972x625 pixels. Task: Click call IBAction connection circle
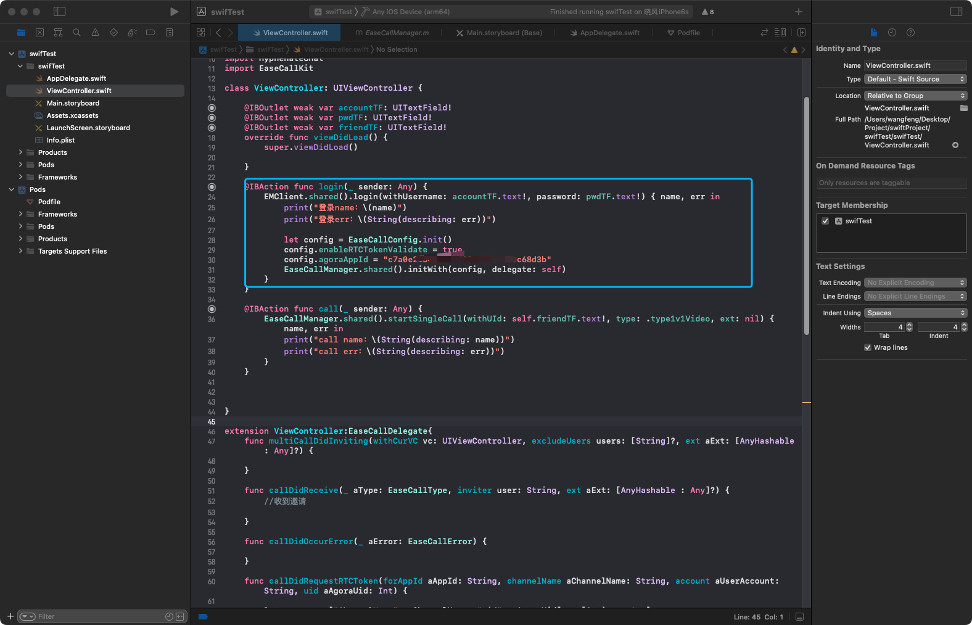click(x=212, y=308)
